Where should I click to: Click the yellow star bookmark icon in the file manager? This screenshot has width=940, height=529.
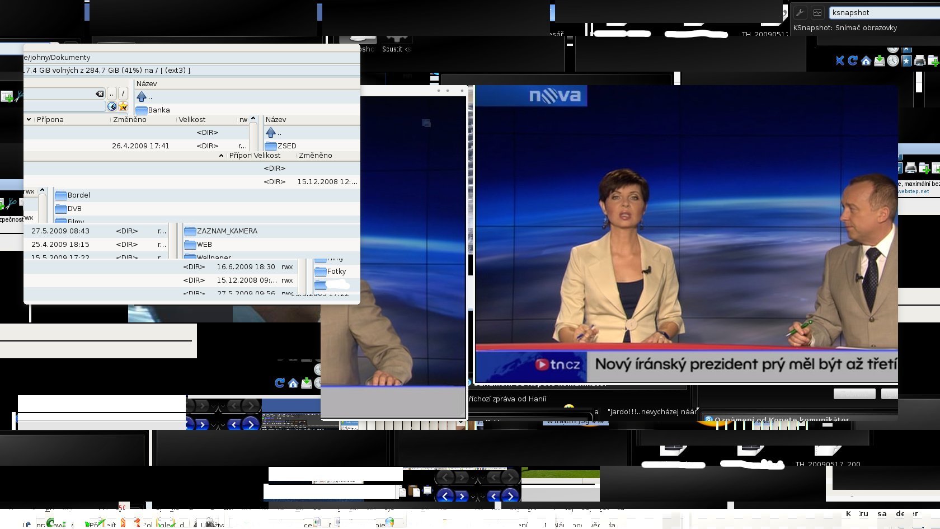point(123,106)
